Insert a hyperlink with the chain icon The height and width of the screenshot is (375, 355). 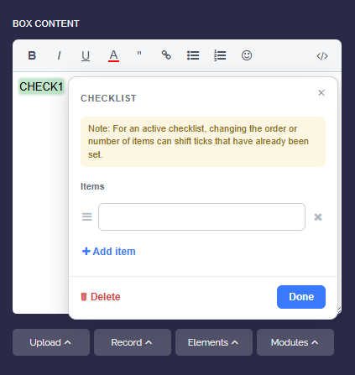tap(166, 55)
